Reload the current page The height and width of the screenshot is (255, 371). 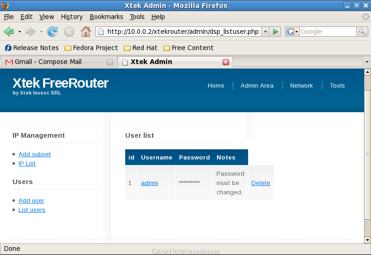pos(52,32)
